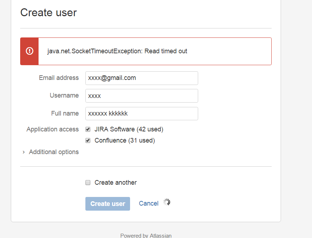Click the Application access label
312x238 pixels.
pos(53,129)
